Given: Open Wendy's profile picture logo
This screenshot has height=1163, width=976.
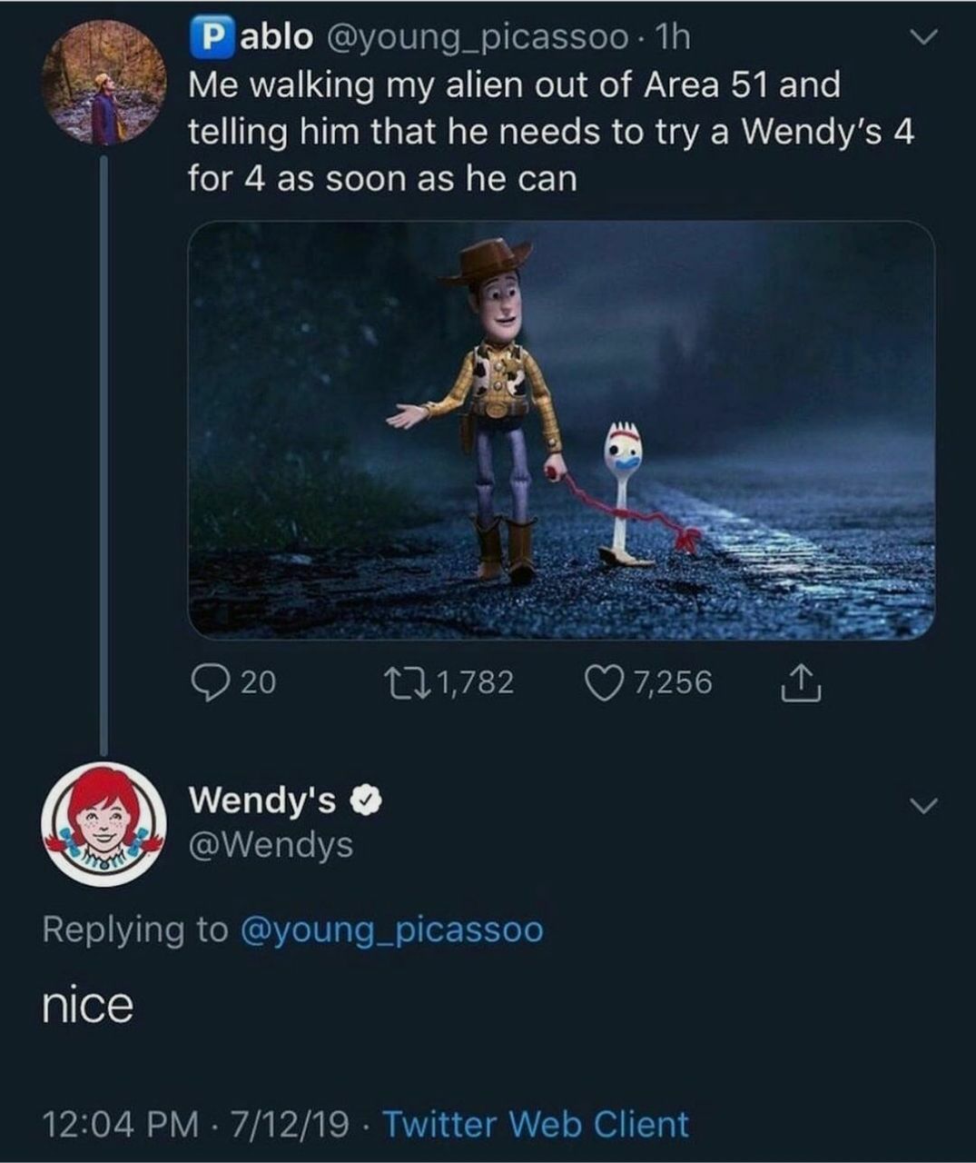Looking at the screenshot, I should (103, 825).
